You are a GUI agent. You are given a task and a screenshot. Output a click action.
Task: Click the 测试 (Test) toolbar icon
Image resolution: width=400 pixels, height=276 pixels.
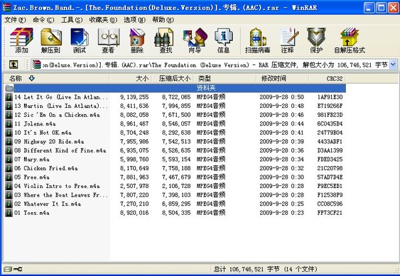79,41
